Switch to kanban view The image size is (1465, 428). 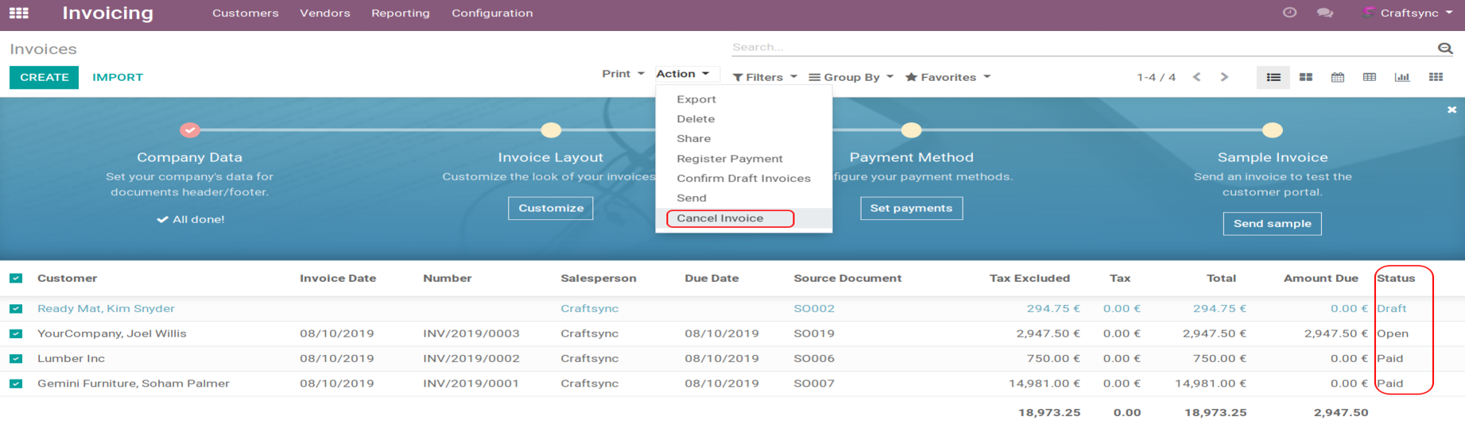point(1305,77)
